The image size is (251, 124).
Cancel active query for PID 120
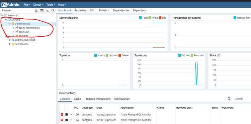pos(67,115)
